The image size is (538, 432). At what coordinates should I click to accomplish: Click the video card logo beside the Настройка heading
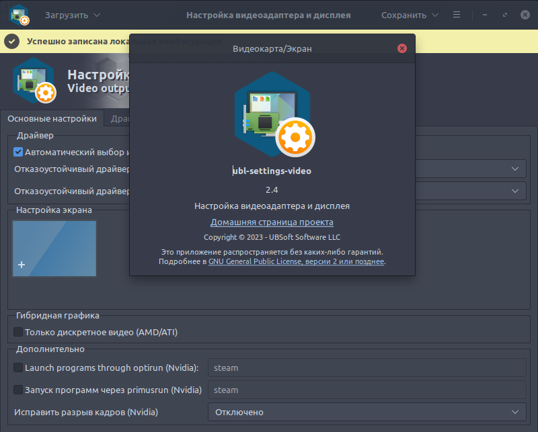pyautogui.click(x=34, y=81)
